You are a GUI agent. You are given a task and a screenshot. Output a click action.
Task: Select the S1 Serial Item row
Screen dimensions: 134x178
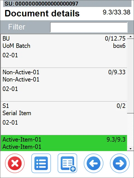click(x=64, y=118)
